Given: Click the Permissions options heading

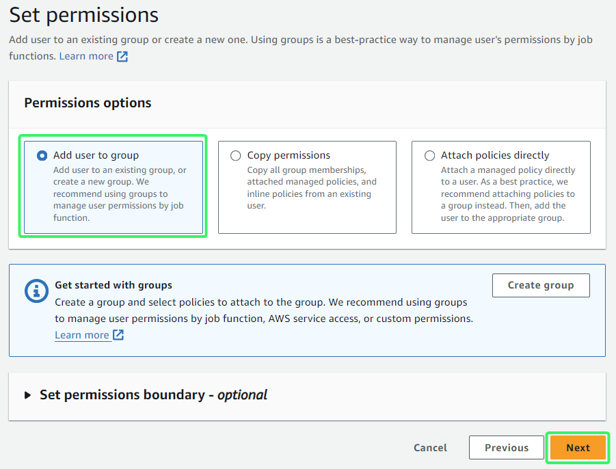Looking at the screenshot, I should [88, 103].
